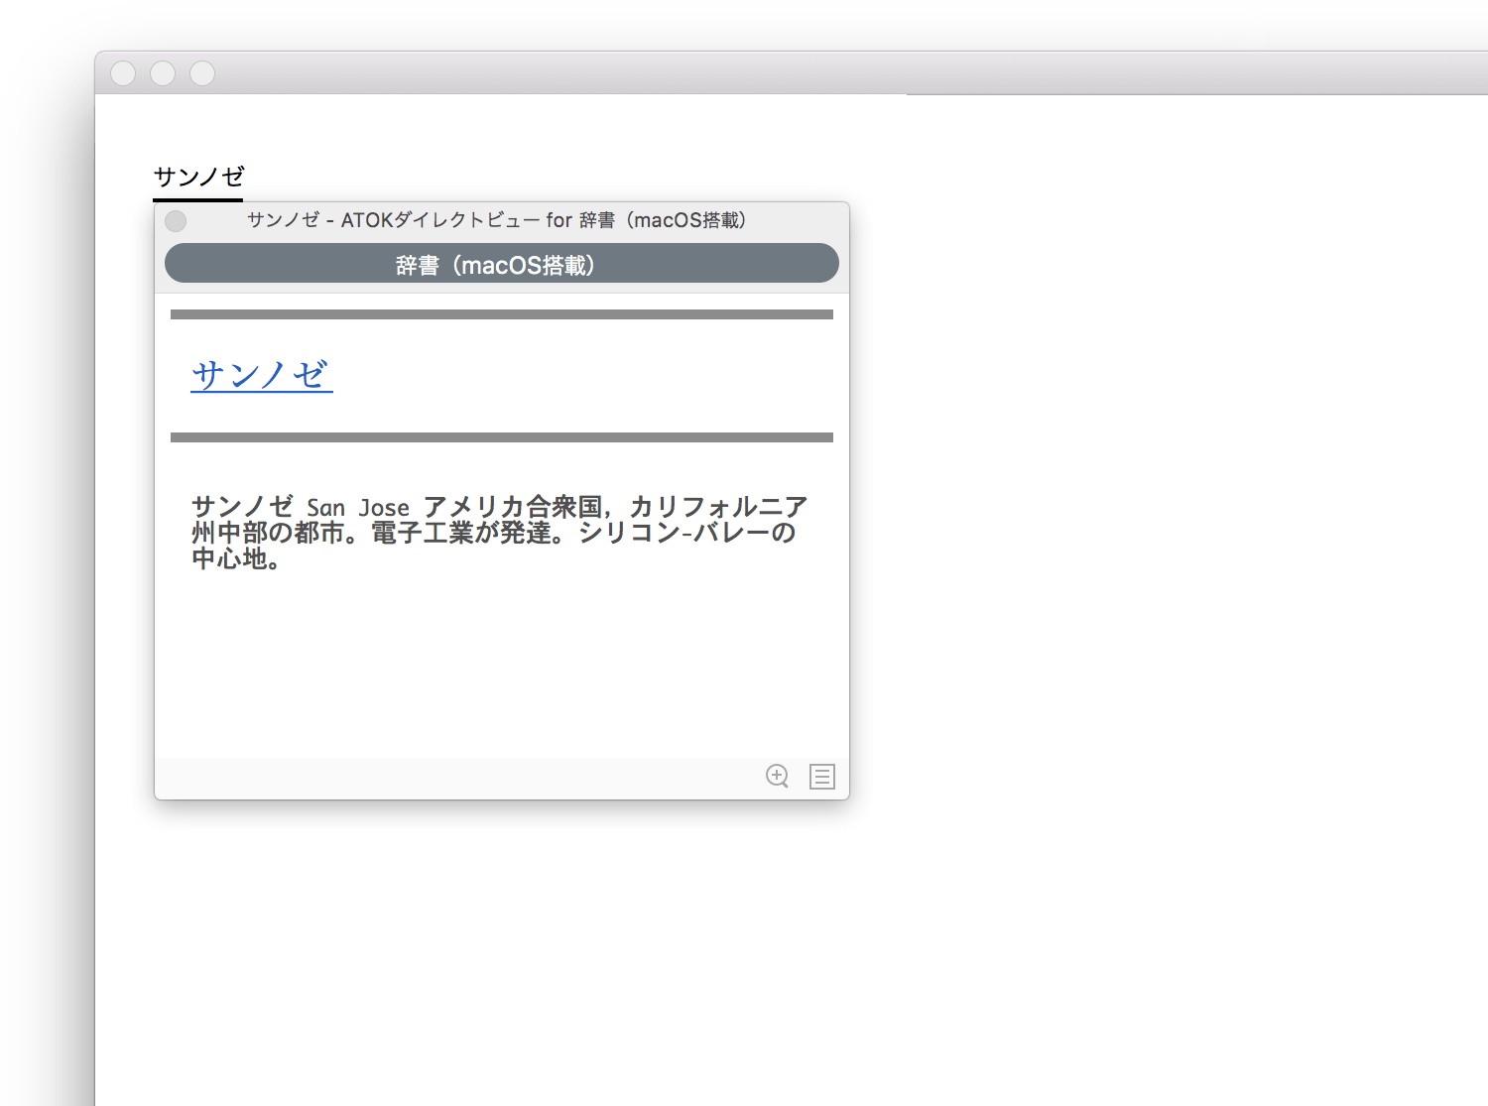Click the San Jose definition paragraph

pyautogui.click(x=499, y=533)
